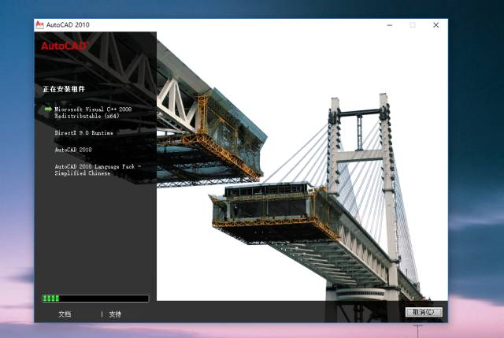Click the green arrow install indicator
This screenshot has width=504, height=338.
[48, 109]
